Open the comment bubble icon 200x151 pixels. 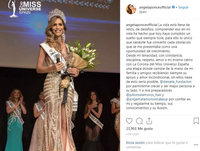click(139, 121)
